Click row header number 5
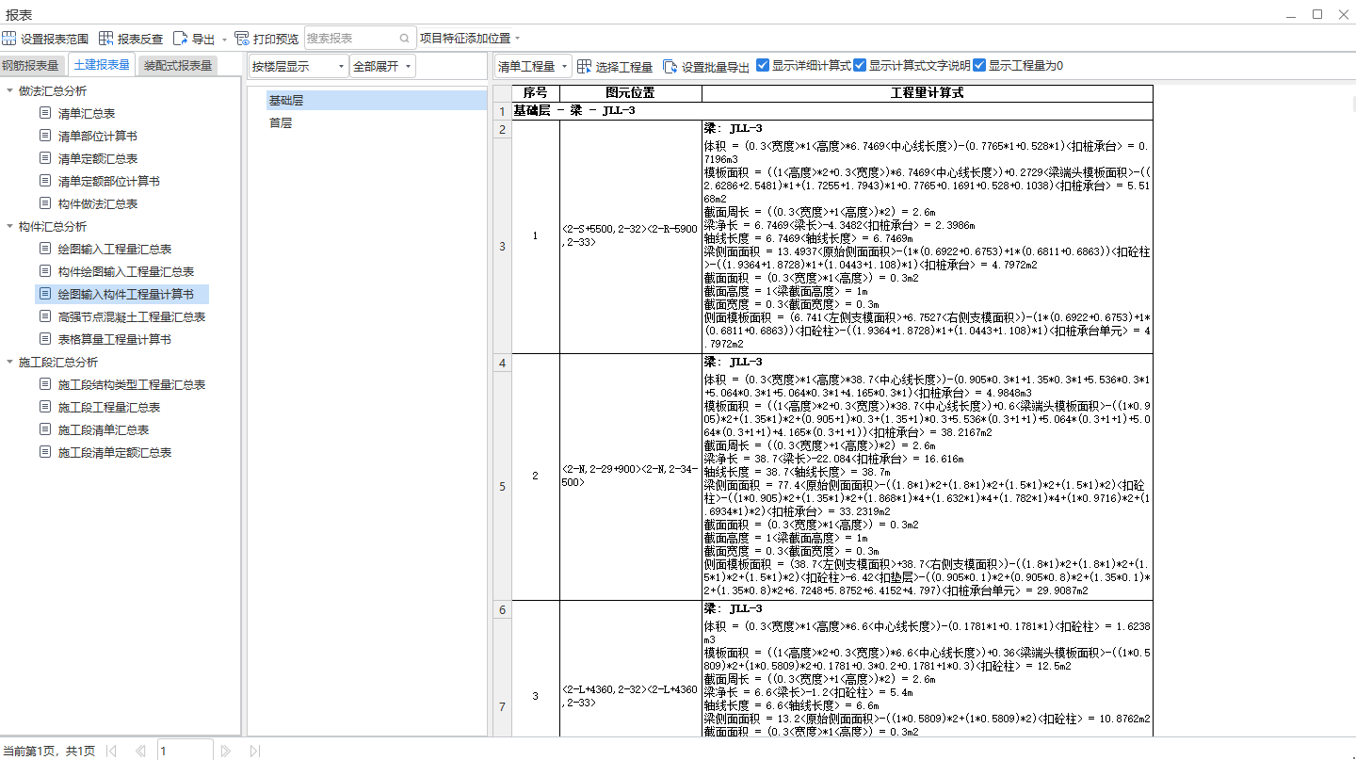1356x760 pixels. click(502, 487)
